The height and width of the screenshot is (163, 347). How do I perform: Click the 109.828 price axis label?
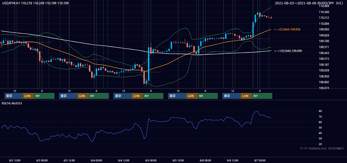point(324,35)
